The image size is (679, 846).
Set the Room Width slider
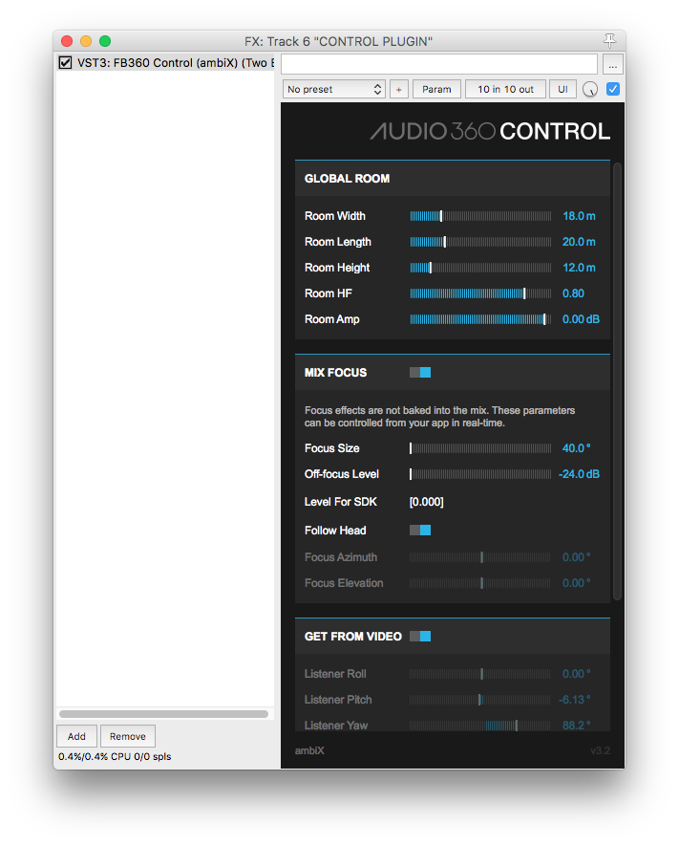pos(480,216)
